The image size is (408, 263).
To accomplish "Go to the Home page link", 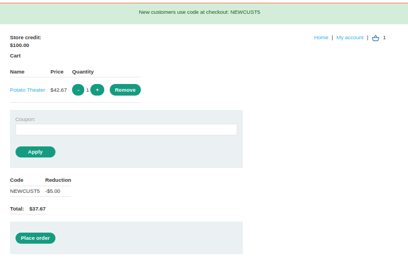I will [321, 38].
